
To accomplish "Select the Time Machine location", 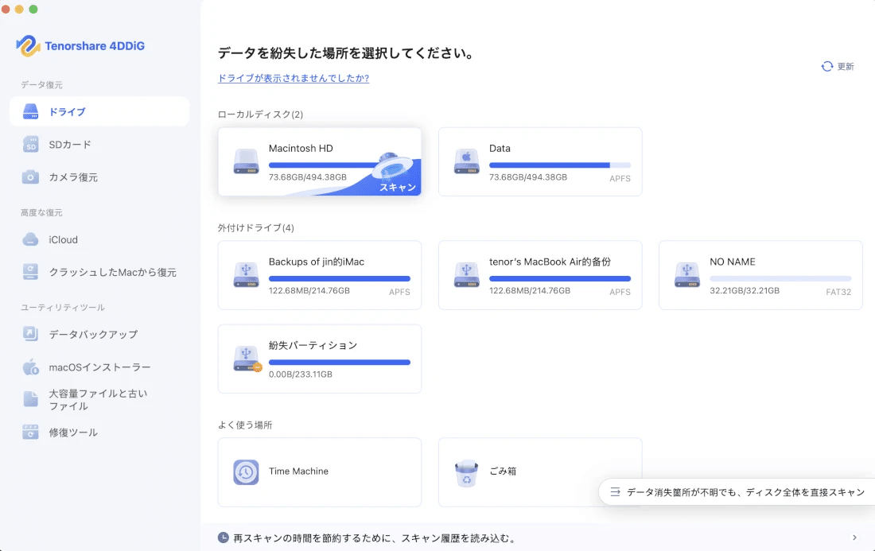I will pos(319,471).
